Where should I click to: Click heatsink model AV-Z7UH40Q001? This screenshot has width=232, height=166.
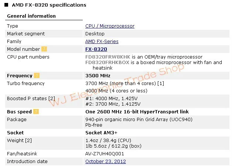click(105, 153)
